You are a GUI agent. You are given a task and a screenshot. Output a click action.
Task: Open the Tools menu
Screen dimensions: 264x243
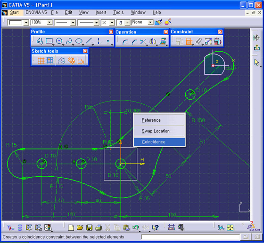pyautogui.click(x=118, y=12)
